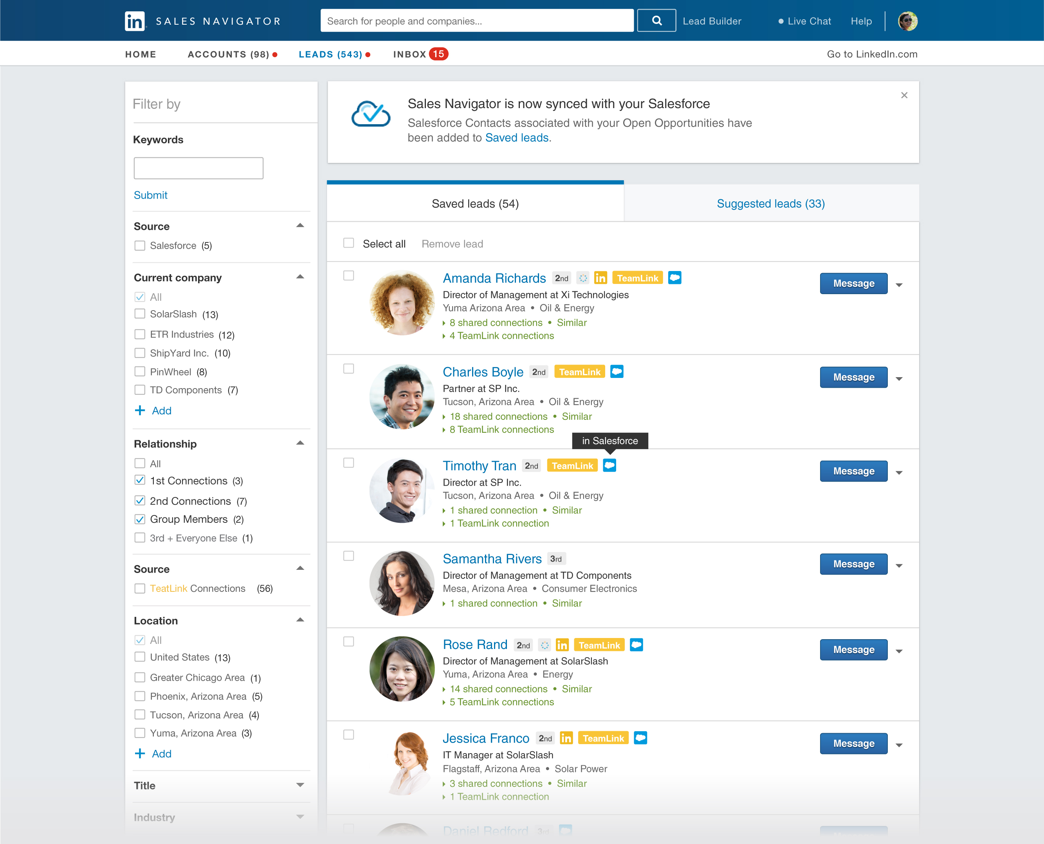Check 3rd + Everyone Else filter
This screenshot has height=844, width=1044.
[140, 538]
